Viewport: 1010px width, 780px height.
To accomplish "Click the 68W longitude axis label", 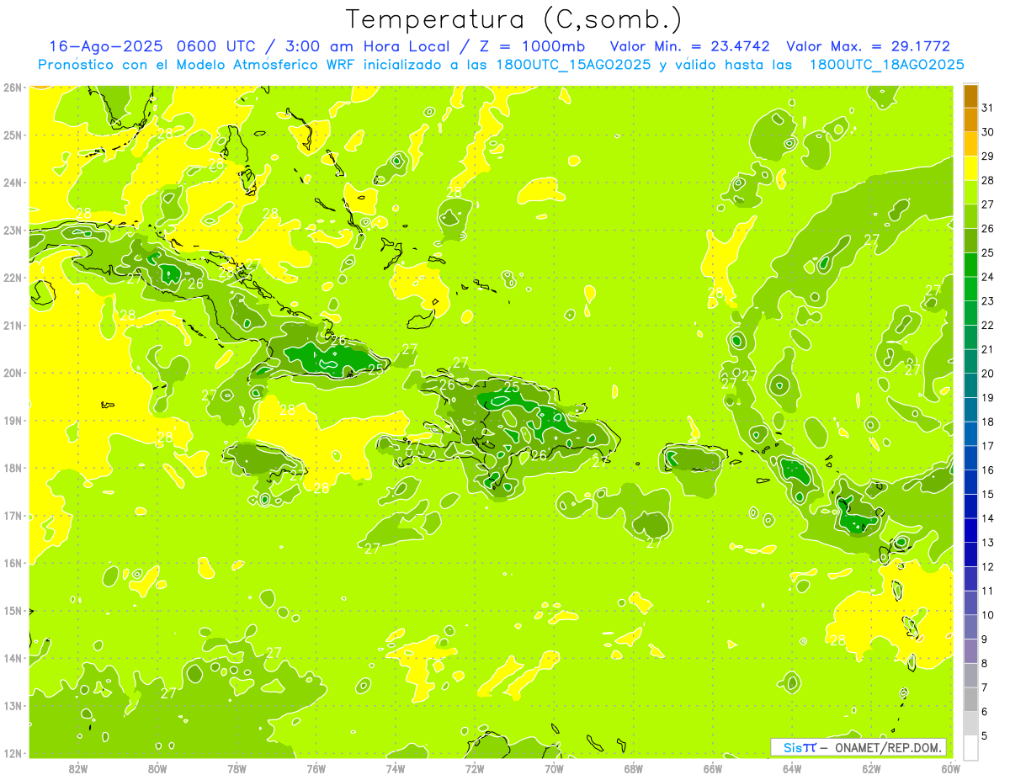I will [x=633, y=768].
